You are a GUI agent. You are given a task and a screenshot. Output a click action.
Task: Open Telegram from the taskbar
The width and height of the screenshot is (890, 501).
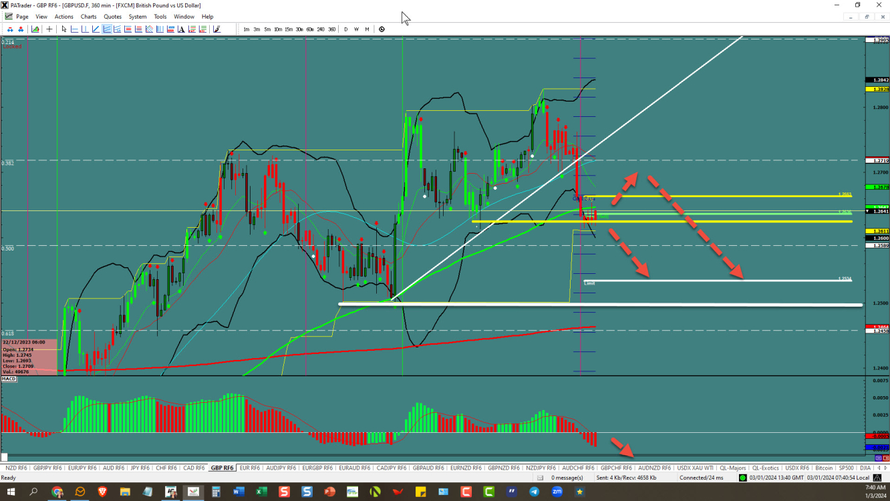534,492
